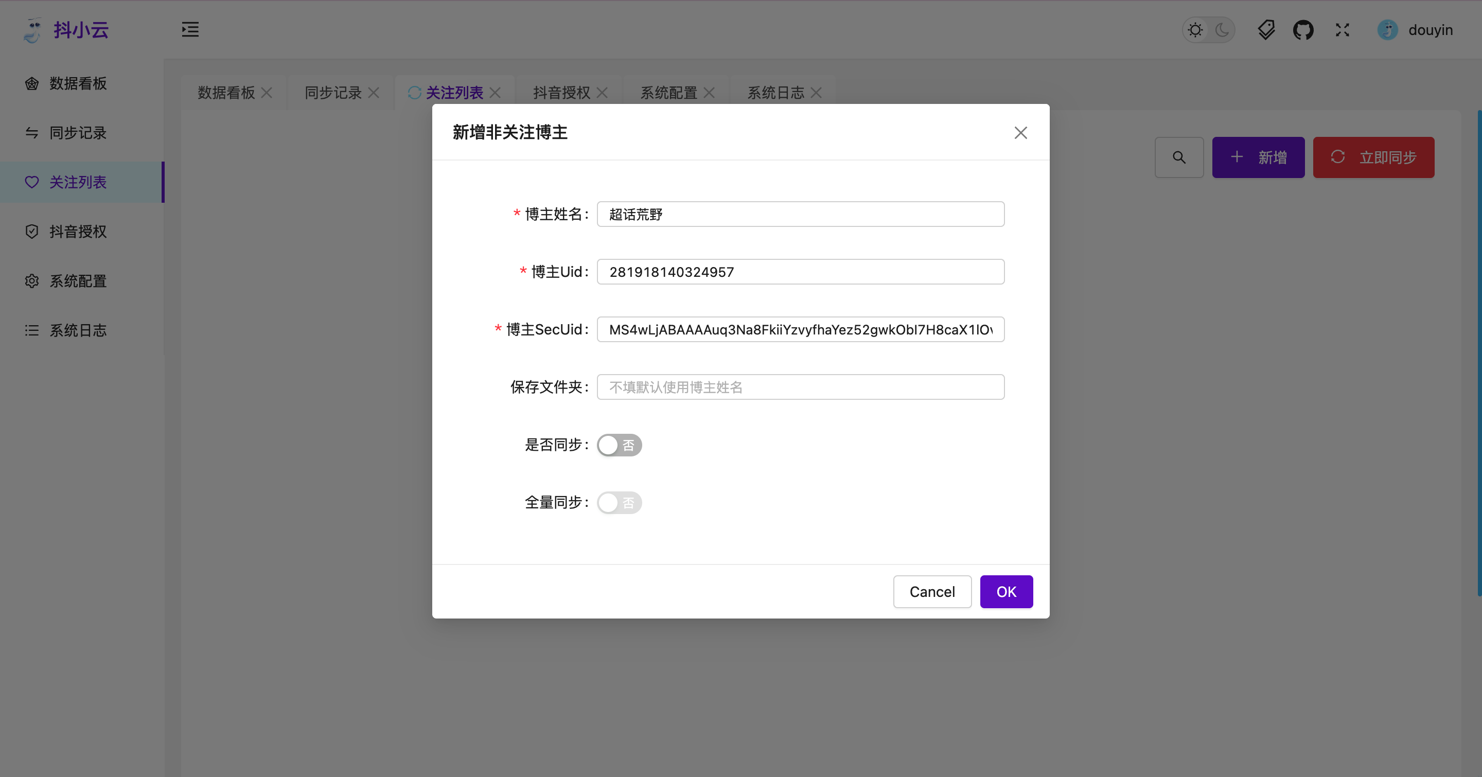Open the GitHub repository icon
Viewport: 1482px width, 777px height.
(1303, 30)
